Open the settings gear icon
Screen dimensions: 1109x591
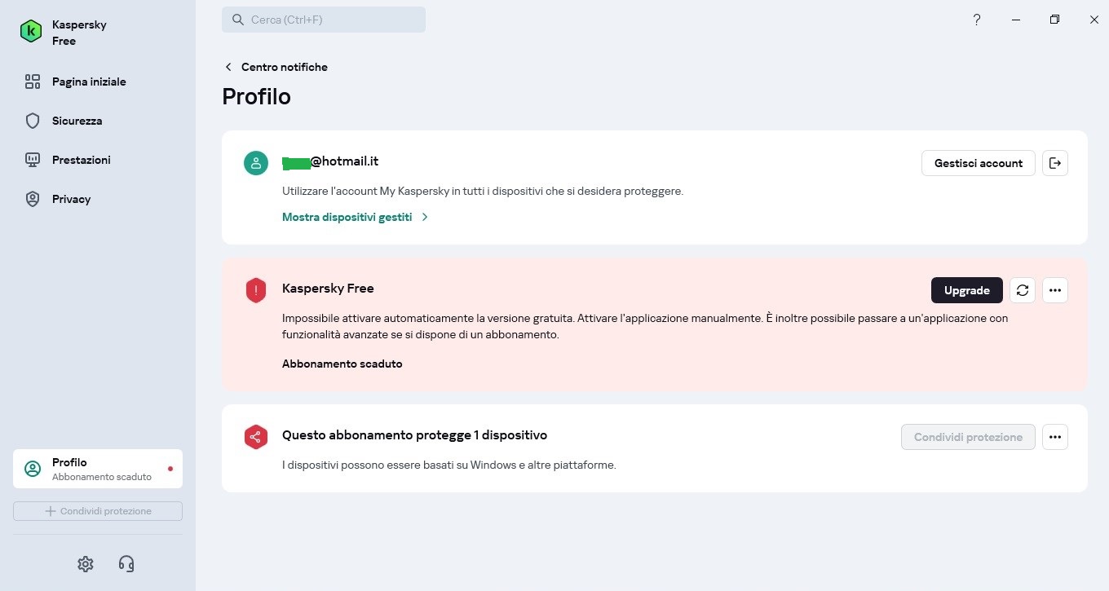86,563
